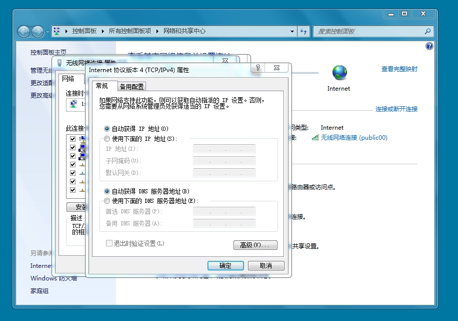Screen dimensions: 458x321
Task: Click the 高级(V)... button
Action: point(255,245)
